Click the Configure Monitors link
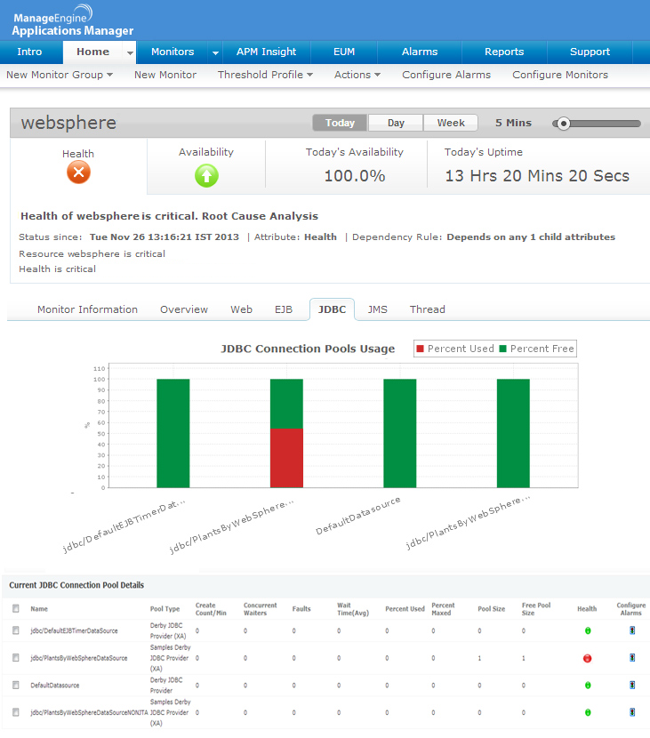Image resolution: width=650 pixels, height=738 pixels. click(560, 75)
